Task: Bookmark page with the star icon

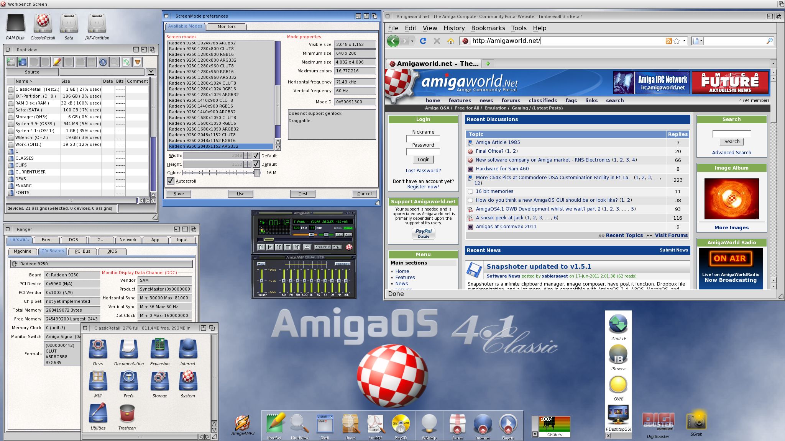Action: (677, 41)
